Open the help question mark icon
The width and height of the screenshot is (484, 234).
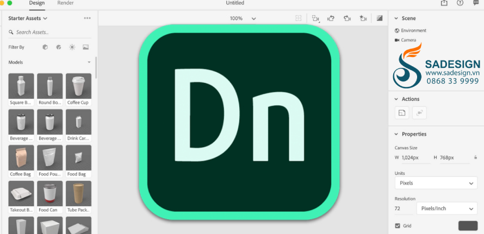(460, 3)
